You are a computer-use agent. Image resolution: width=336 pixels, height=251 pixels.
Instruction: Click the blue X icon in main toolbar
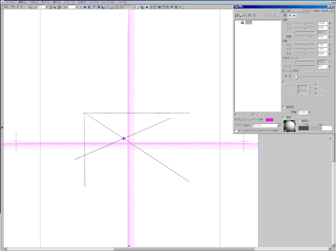click(x=98, y=7)
